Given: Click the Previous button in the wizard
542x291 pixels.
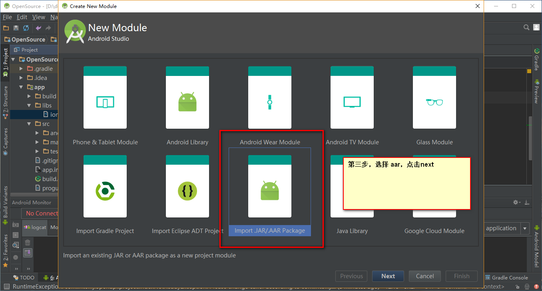Looking at the screenshot, I should (x=351, y=276).
